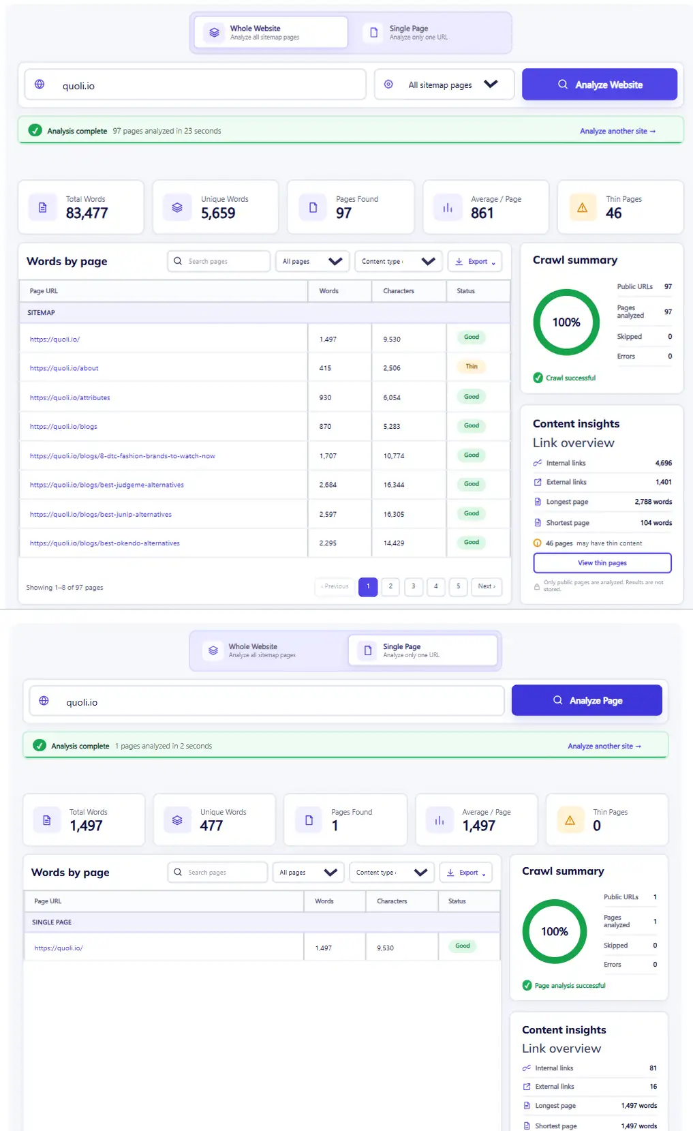Image resolution: width=693 pixels, height=1131 pixels.
Task: Click Previous pagination button
Action: click(x=335, y=586)
